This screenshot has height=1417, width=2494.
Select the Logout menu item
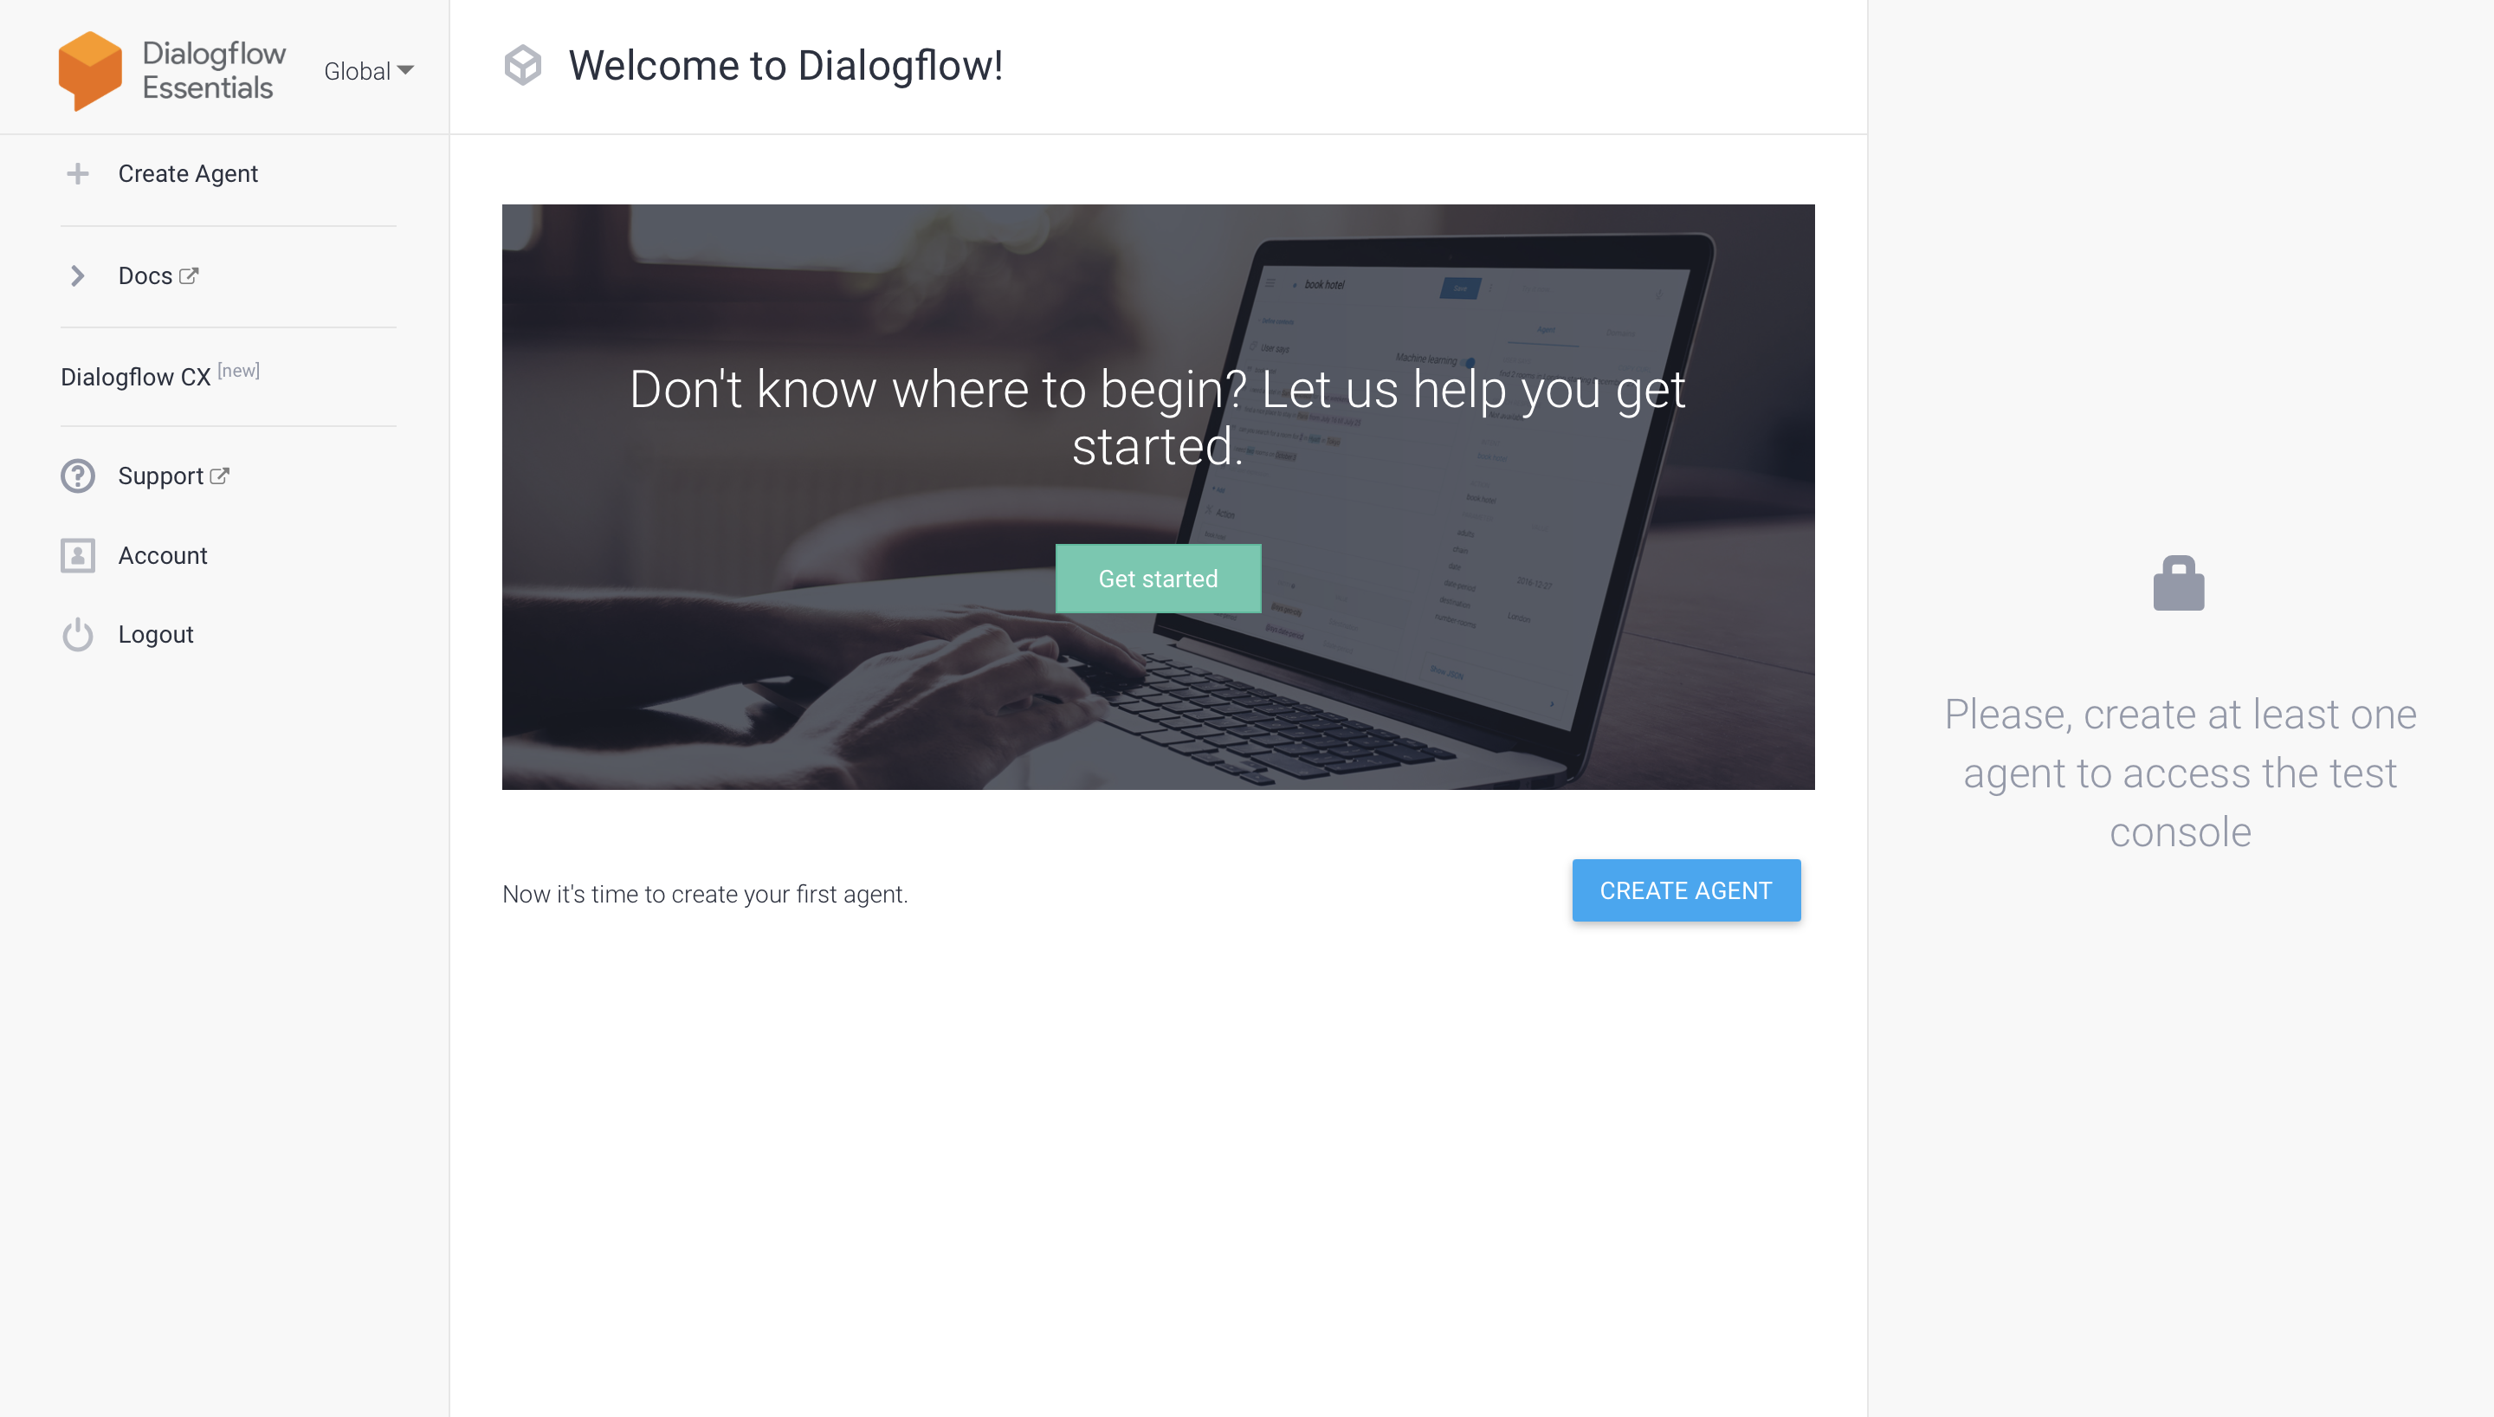click(156, 634)
